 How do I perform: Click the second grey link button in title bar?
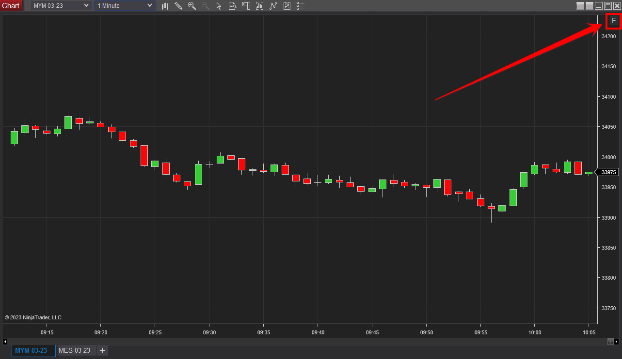(x=590, y=6)
